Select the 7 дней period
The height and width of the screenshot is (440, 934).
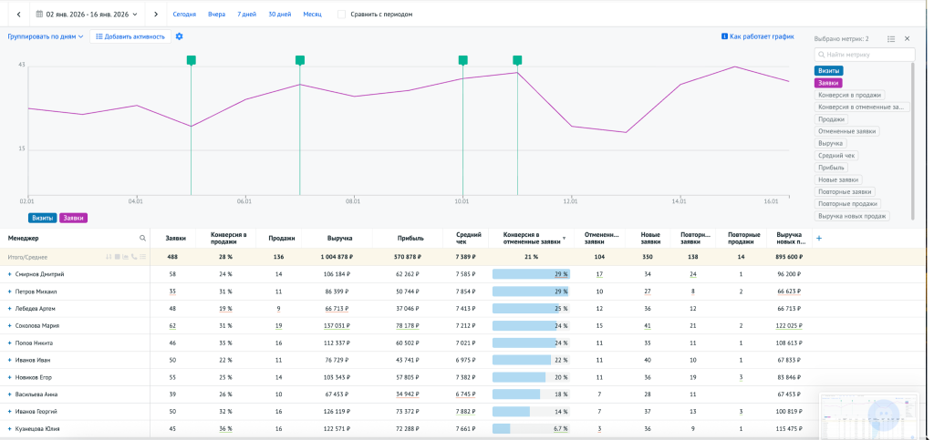[x=246, y=15]
